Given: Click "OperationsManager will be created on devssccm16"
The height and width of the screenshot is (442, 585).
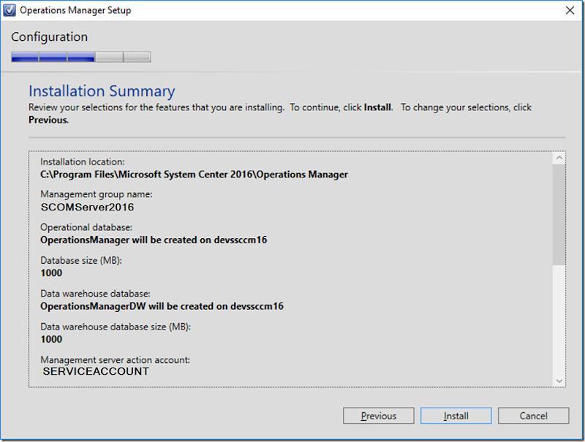Looking at the screenshot, I should click(154, 240).
